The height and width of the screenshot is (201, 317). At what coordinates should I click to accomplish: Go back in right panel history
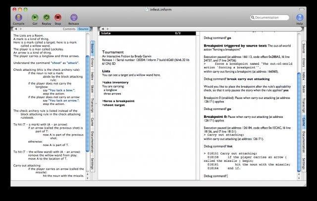coord(103,29)
